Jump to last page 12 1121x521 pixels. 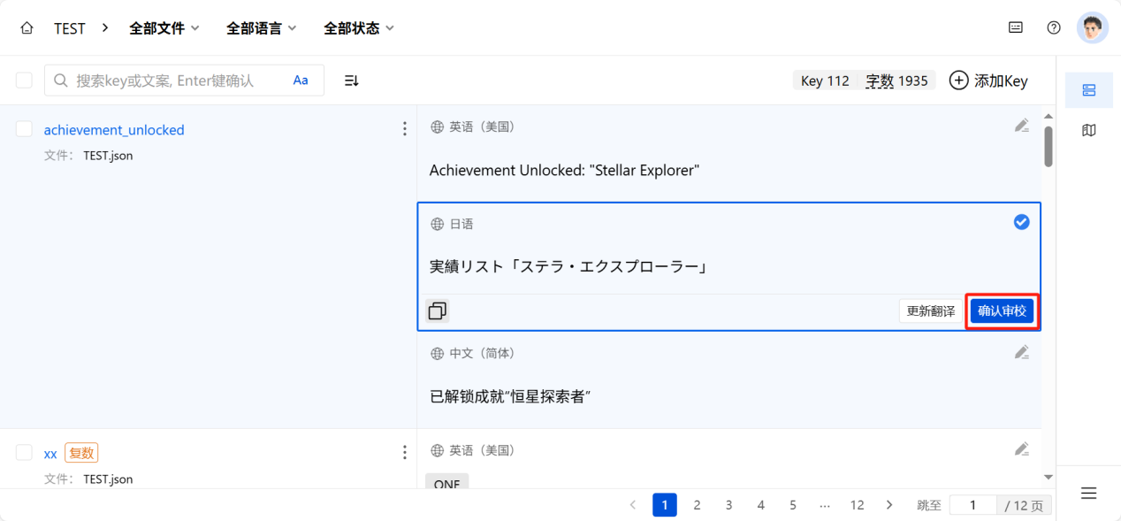857,505
